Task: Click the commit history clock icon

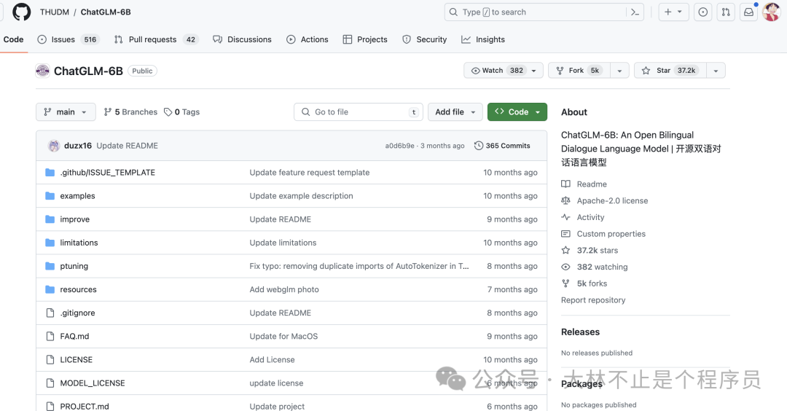Action: coord(479,146)
